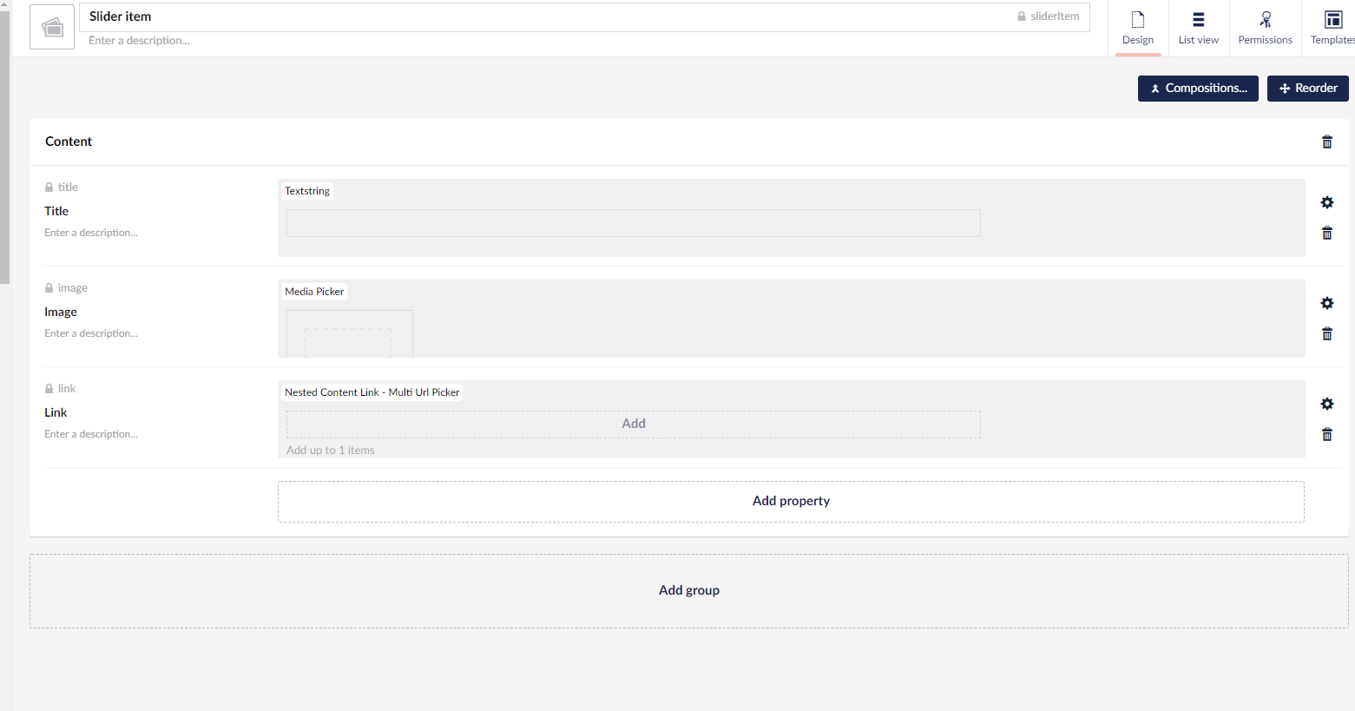Toggle the lock on the link alias
The image size is (1355, 711).
coord(49,389)
